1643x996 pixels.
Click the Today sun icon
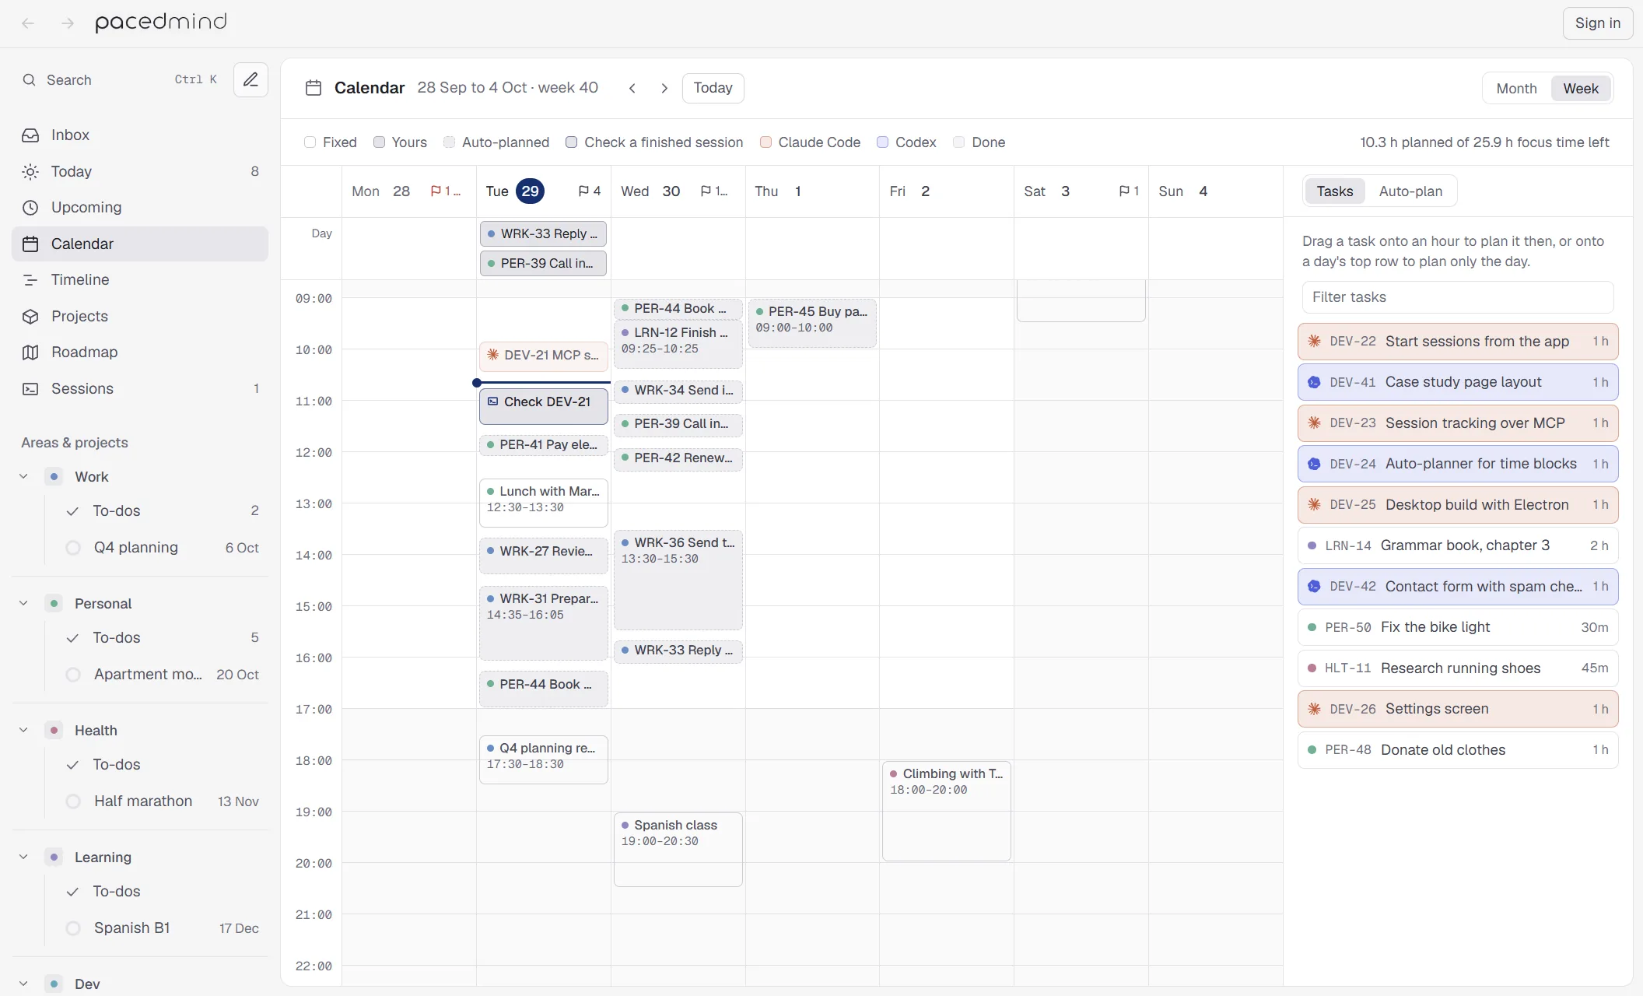click(30, 172)
